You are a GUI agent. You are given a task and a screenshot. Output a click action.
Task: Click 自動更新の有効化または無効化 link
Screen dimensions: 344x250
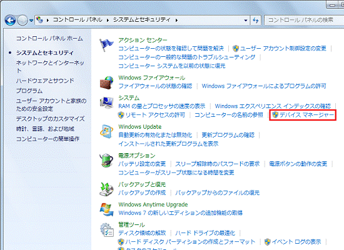point(155,135)
